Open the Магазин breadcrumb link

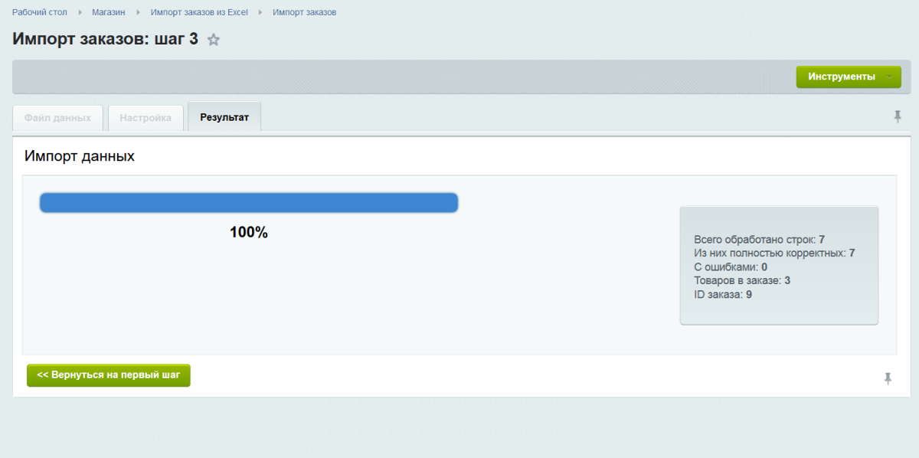tap(109, 12)
